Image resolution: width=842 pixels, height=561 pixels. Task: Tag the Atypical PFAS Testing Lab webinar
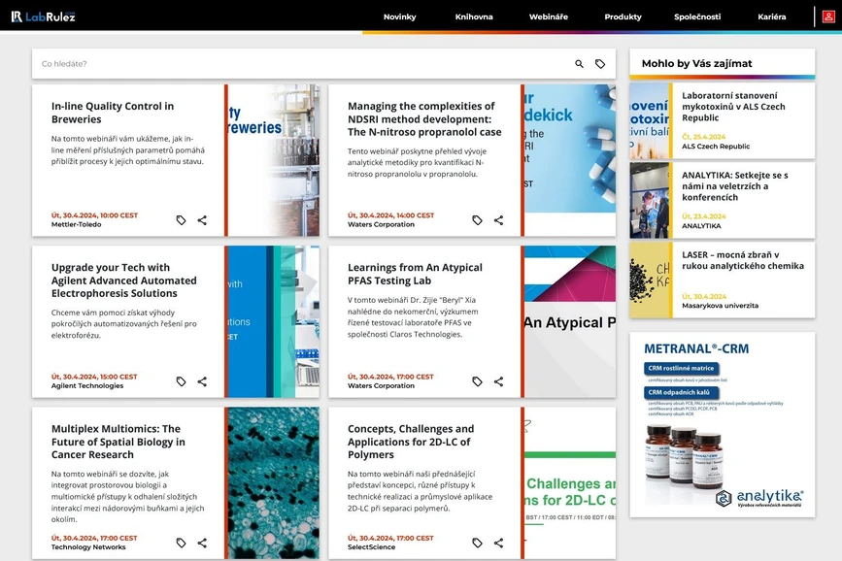(477, 381)
